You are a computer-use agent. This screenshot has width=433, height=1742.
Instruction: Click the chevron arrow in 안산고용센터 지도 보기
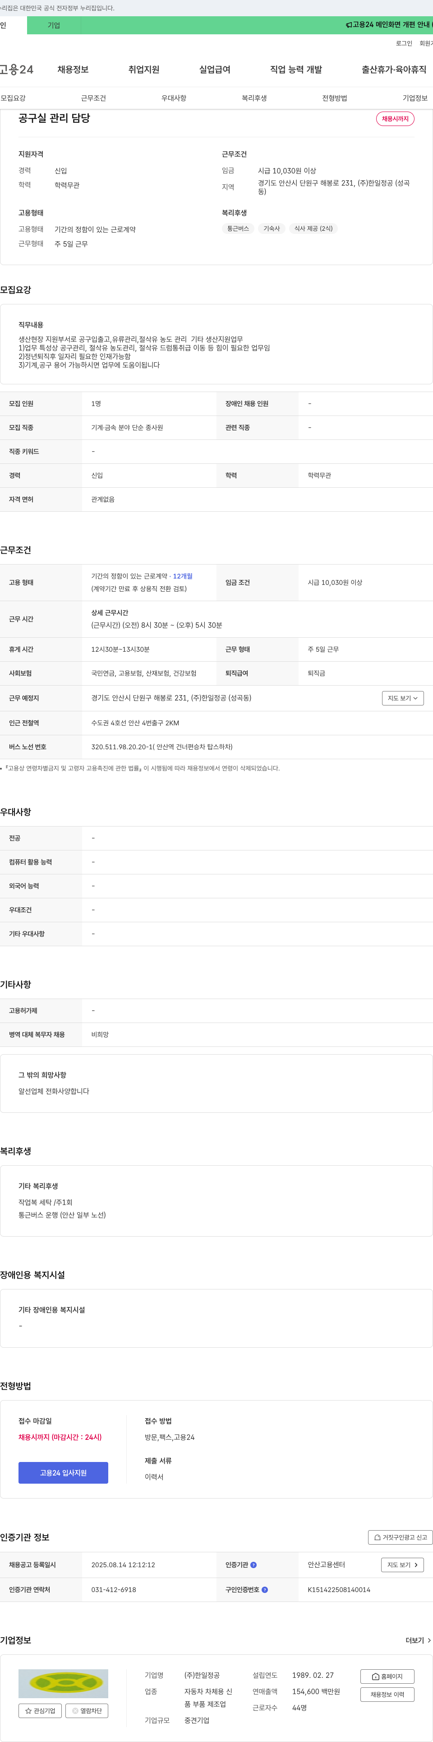(415, 1565)
